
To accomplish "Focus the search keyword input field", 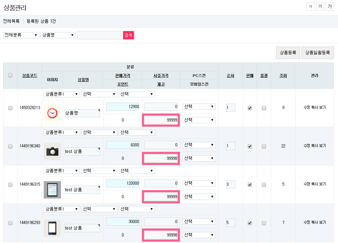I will [99, 35].
